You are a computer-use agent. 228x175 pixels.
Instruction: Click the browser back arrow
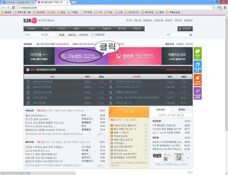pos(3,8)
